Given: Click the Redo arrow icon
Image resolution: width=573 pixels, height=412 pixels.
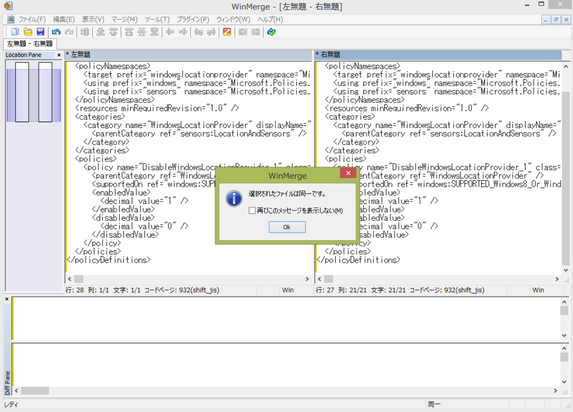Looking at the screenshot, I should point(69,32).
